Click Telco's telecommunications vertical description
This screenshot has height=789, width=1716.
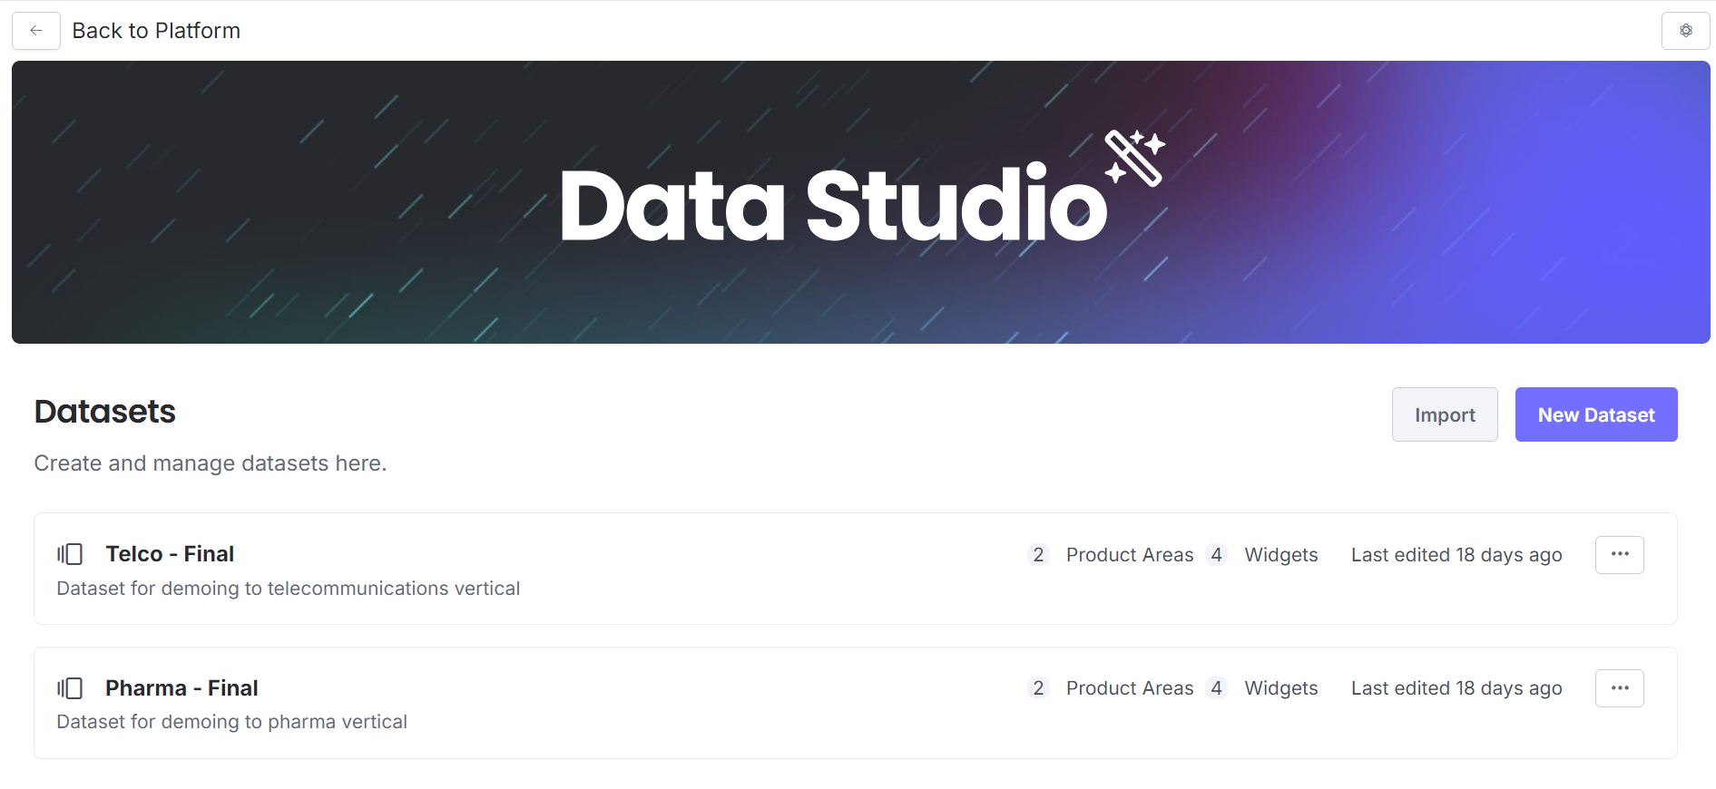pos(288,589)
